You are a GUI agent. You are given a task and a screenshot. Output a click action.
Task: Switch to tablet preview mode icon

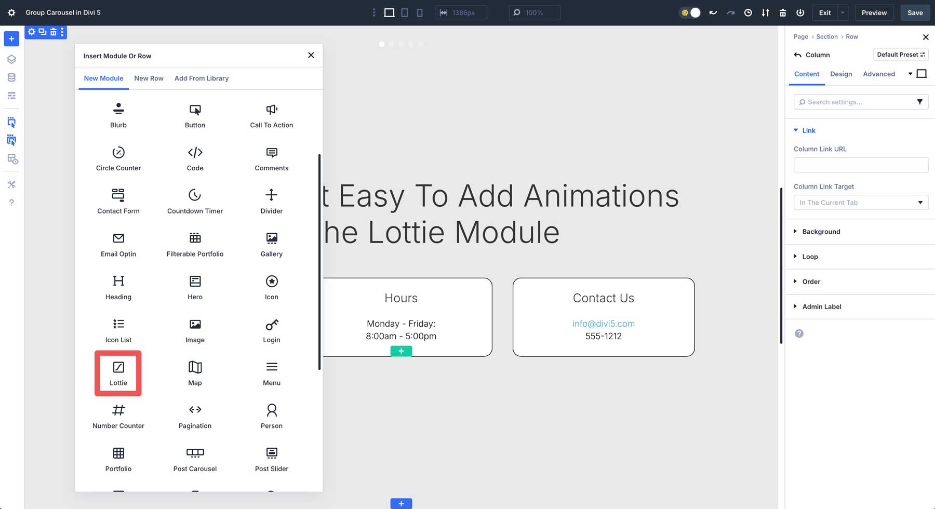coord(404,12)
